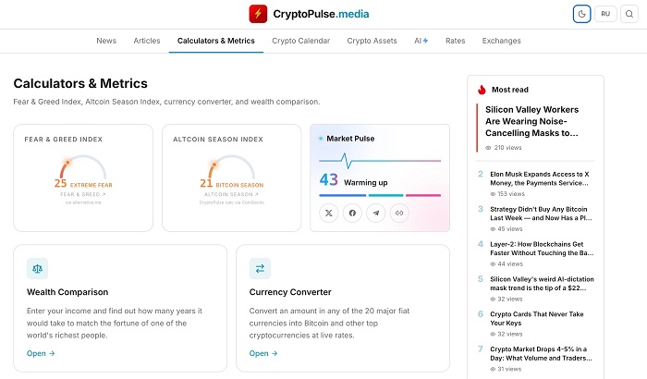Open Crypto Market Drops 4-5% article

[x=541, y=354]
